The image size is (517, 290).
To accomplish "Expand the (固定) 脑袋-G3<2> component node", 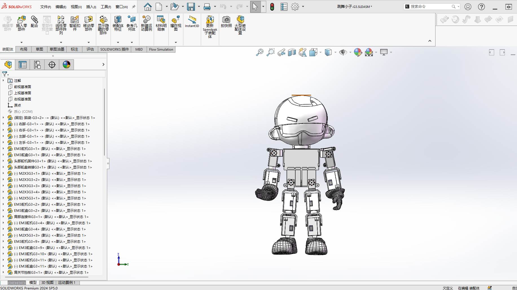I will [x=3, y=118].
